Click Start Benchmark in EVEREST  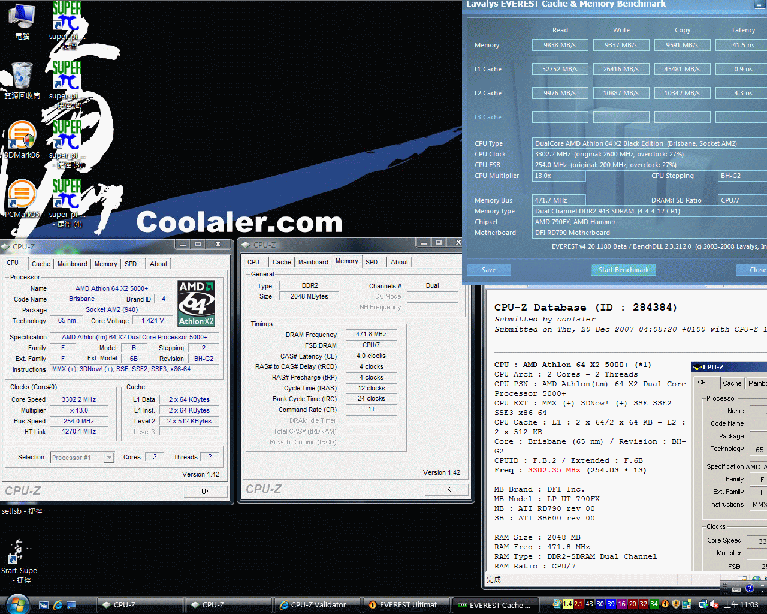click(x=624, y=270)
